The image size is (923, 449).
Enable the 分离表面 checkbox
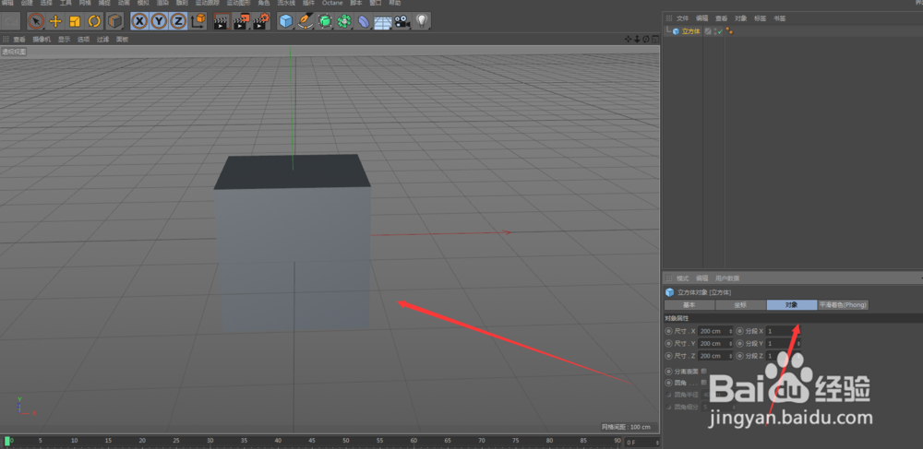point(703,371)
